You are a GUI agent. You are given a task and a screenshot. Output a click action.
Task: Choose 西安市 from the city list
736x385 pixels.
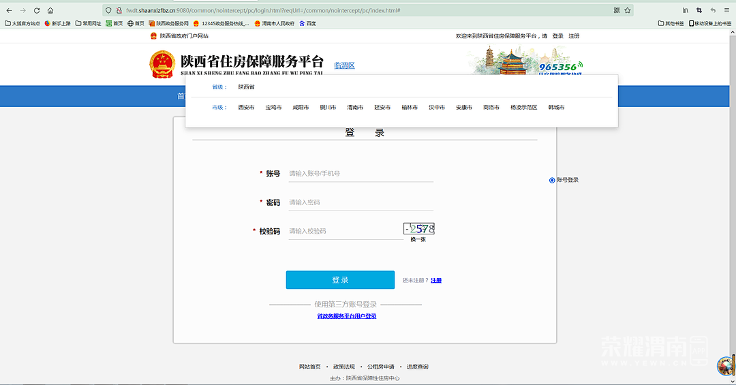click(246, 108)
